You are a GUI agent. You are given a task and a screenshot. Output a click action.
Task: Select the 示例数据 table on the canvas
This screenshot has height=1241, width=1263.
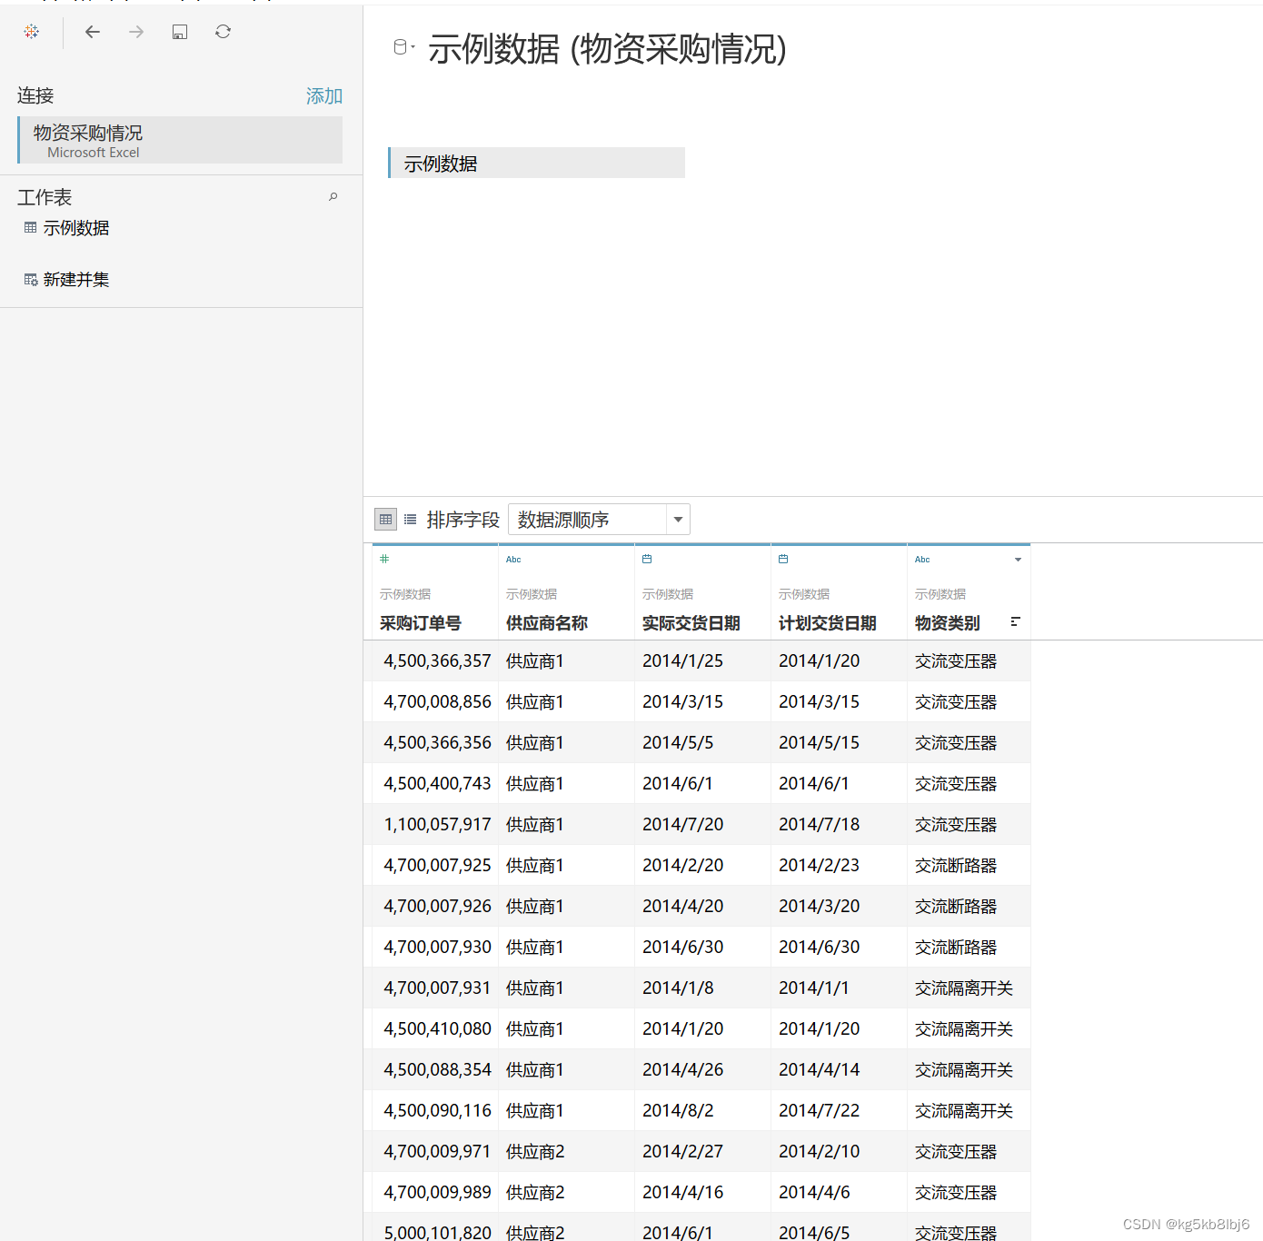click(x=536, y=163)
